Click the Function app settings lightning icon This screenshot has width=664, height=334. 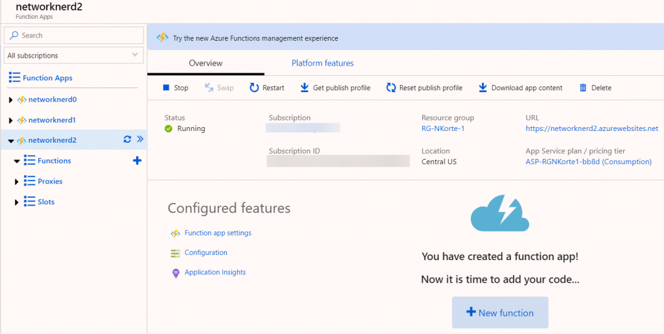[175, 233]
